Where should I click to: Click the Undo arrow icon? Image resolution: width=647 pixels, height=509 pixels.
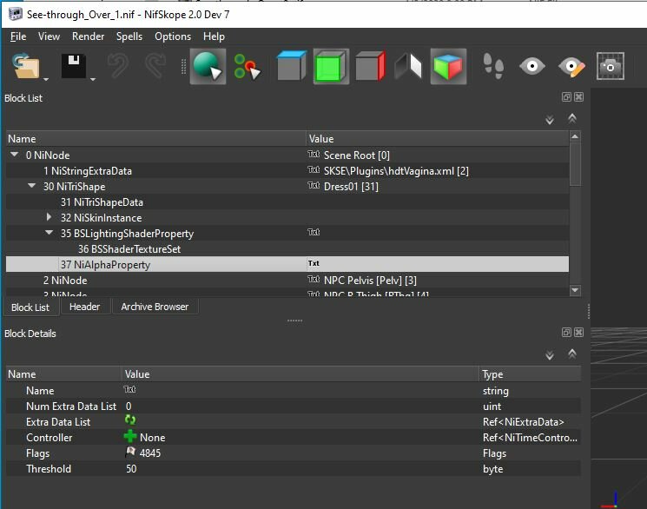pos(117,66)
